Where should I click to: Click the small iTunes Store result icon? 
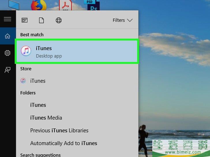[23, 81]
